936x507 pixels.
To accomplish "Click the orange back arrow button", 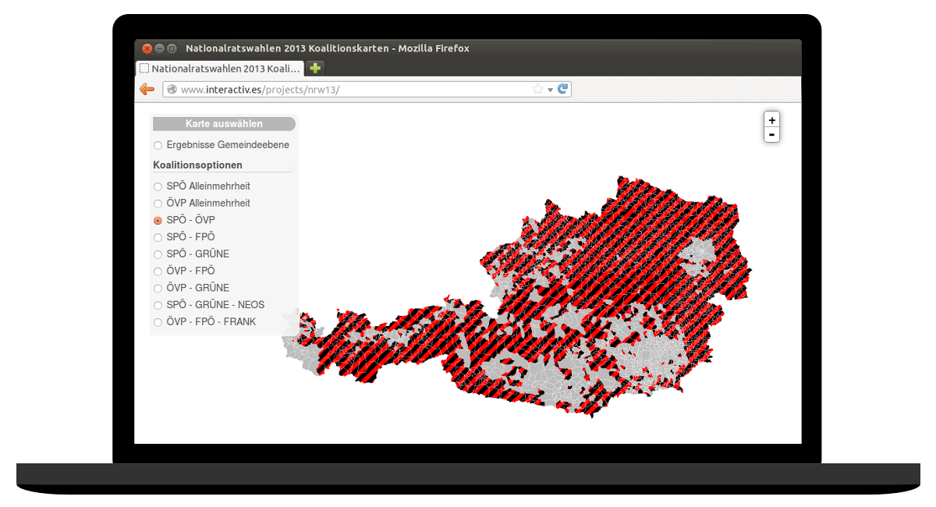I will (x=147, y=89).
